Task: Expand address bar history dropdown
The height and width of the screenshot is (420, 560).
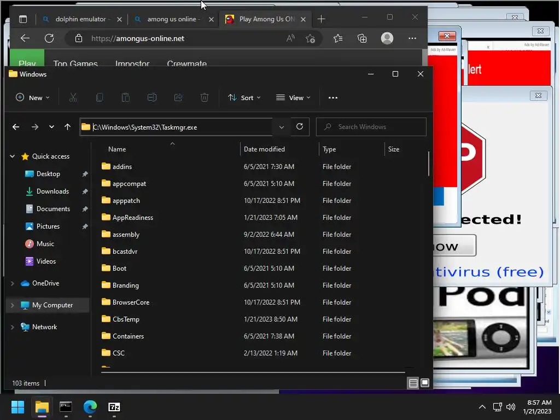Action: [282, 127]
